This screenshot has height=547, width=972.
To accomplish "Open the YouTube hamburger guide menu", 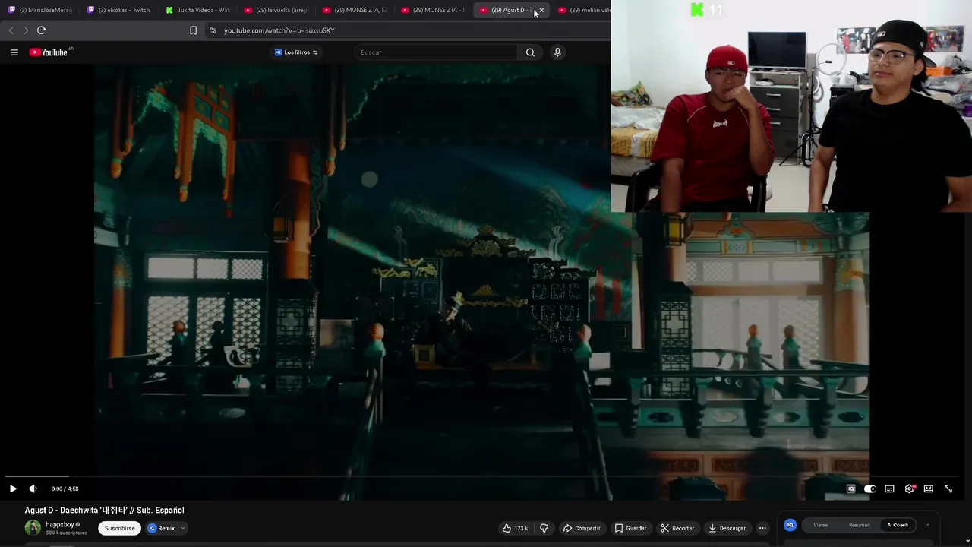I will coord(14,52).
